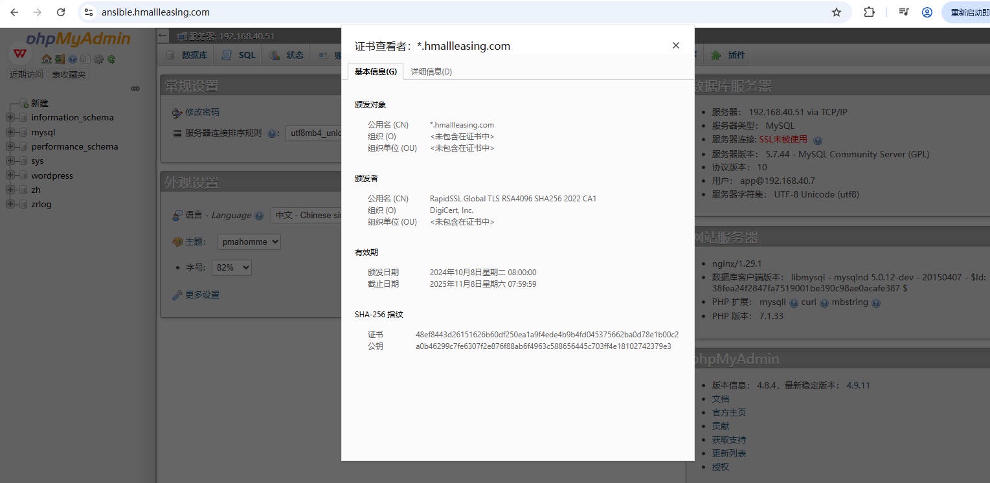Click the browser profile avatar icon
Image resolution: width=990 pixels, height=483 pixels.
pyautogui.click(x=927, y=12)
